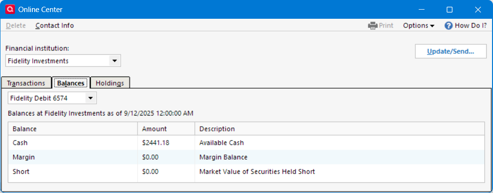Select the Short row label
Screen dimensions: 493x193
(20, 172)
